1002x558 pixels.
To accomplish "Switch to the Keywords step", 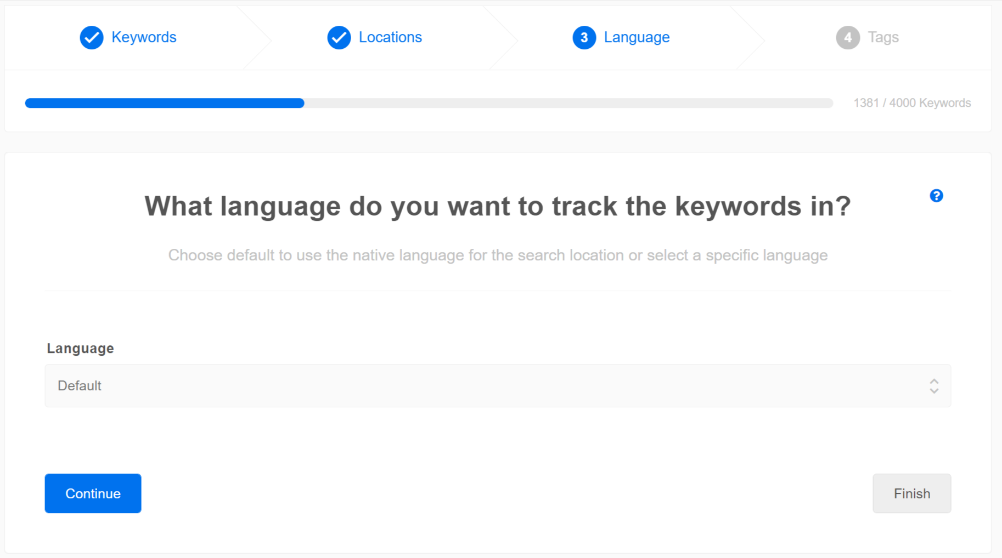I will coord(144,37).
